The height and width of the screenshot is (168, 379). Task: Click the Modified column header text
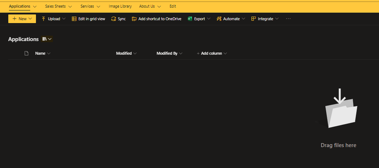click(x=124, y=53)
